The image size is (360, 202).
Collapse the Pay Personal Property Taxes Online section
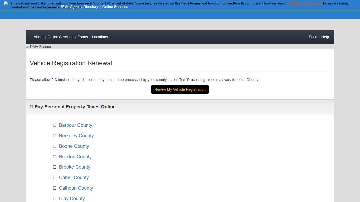point(75,107)
